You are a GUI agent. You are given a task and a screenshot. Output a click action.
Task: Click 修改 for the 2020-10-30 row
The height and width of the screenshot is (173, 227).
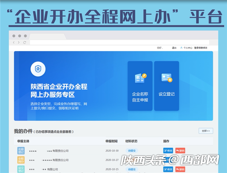(x=168, y=151)
